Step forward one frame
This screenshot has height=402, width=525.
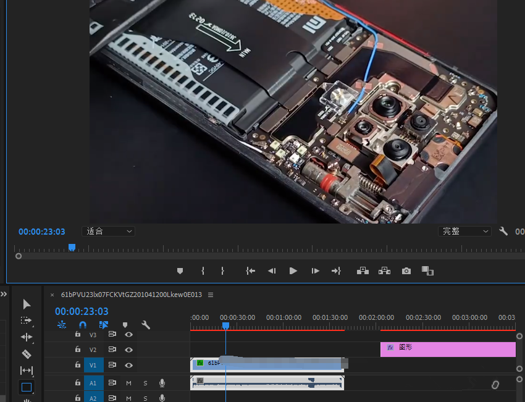pyautogui.click(x=315, y=270)
